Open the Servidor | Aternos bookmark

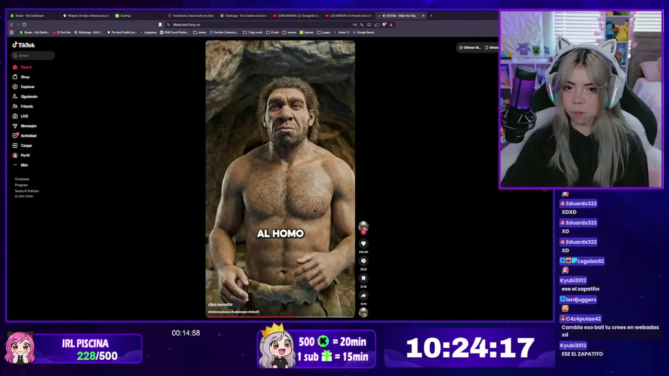224,32
